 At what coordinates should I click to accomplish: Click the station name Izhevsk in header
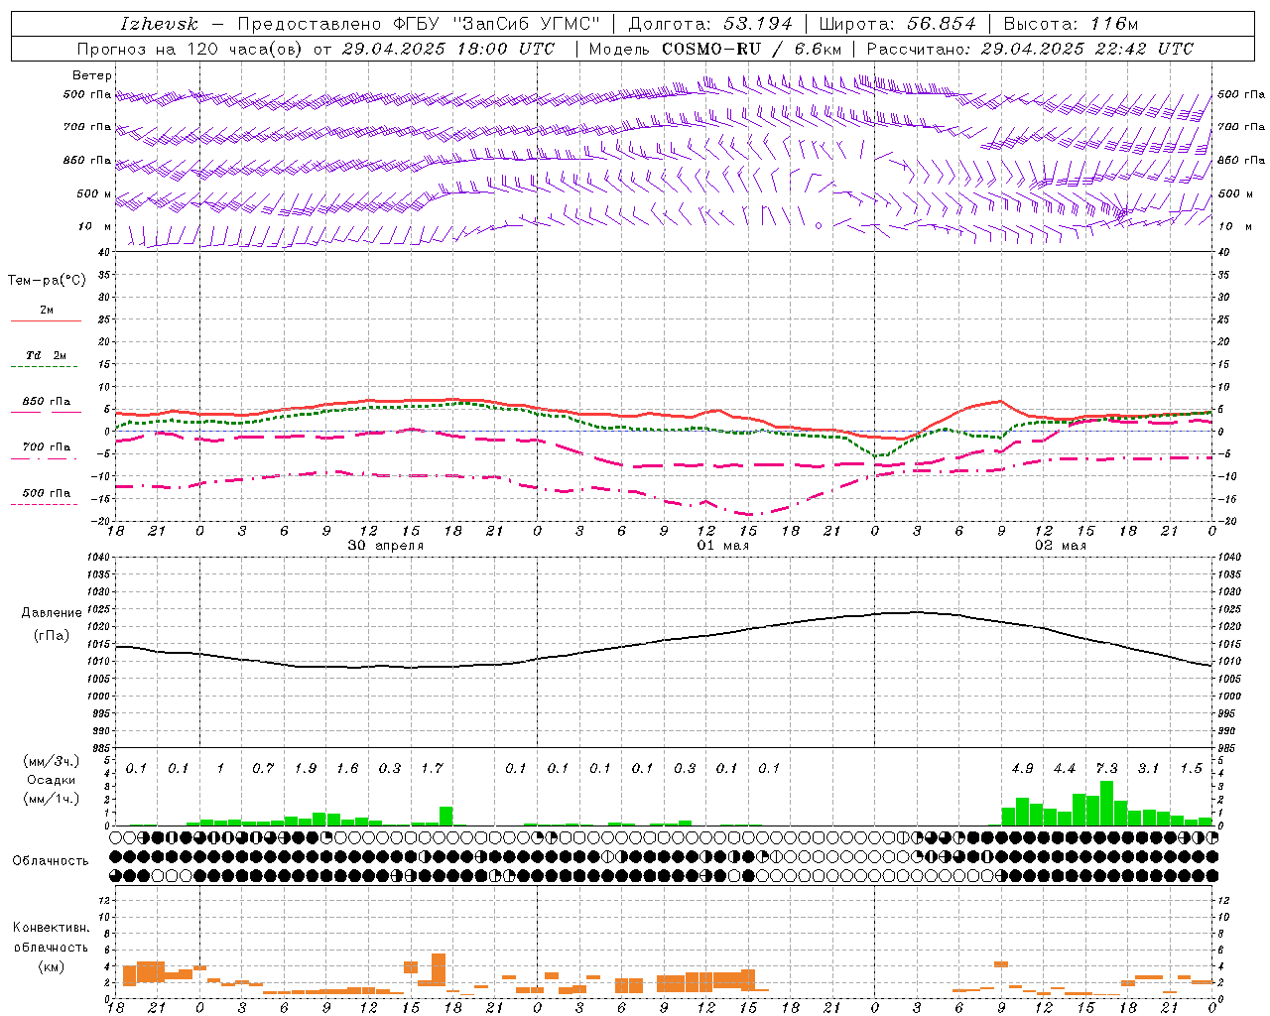pyautogui.click(x=158, y=24)
